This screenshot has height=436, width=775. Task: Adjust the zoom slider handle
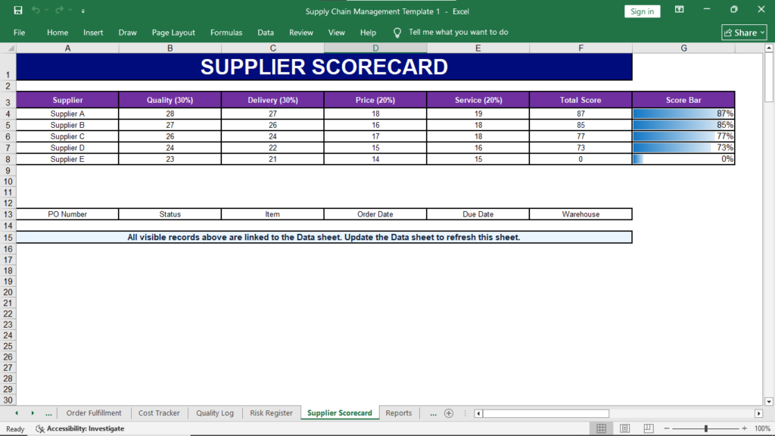pos(706,428)
